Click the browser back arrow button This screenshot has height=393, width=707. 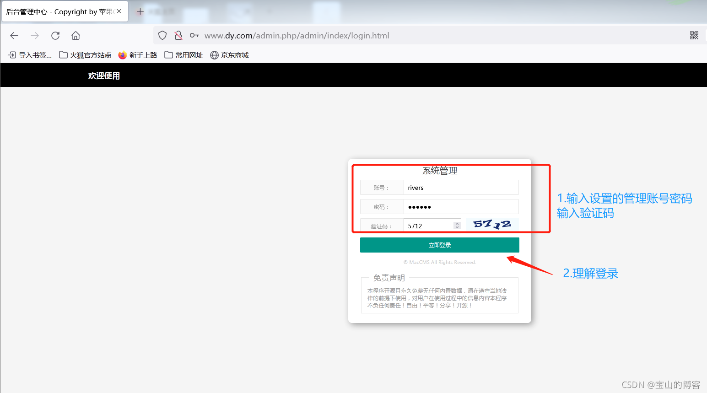click(14, 36)
